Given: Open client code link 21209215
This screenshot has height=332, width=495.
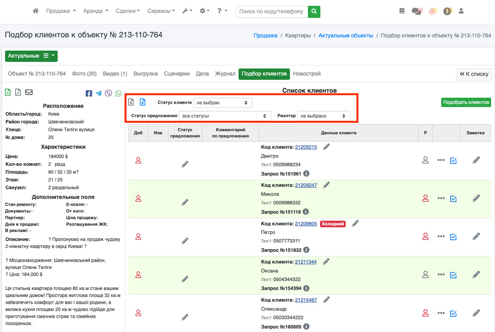Looking at the screenshot, I should click(x=306, y=147).
